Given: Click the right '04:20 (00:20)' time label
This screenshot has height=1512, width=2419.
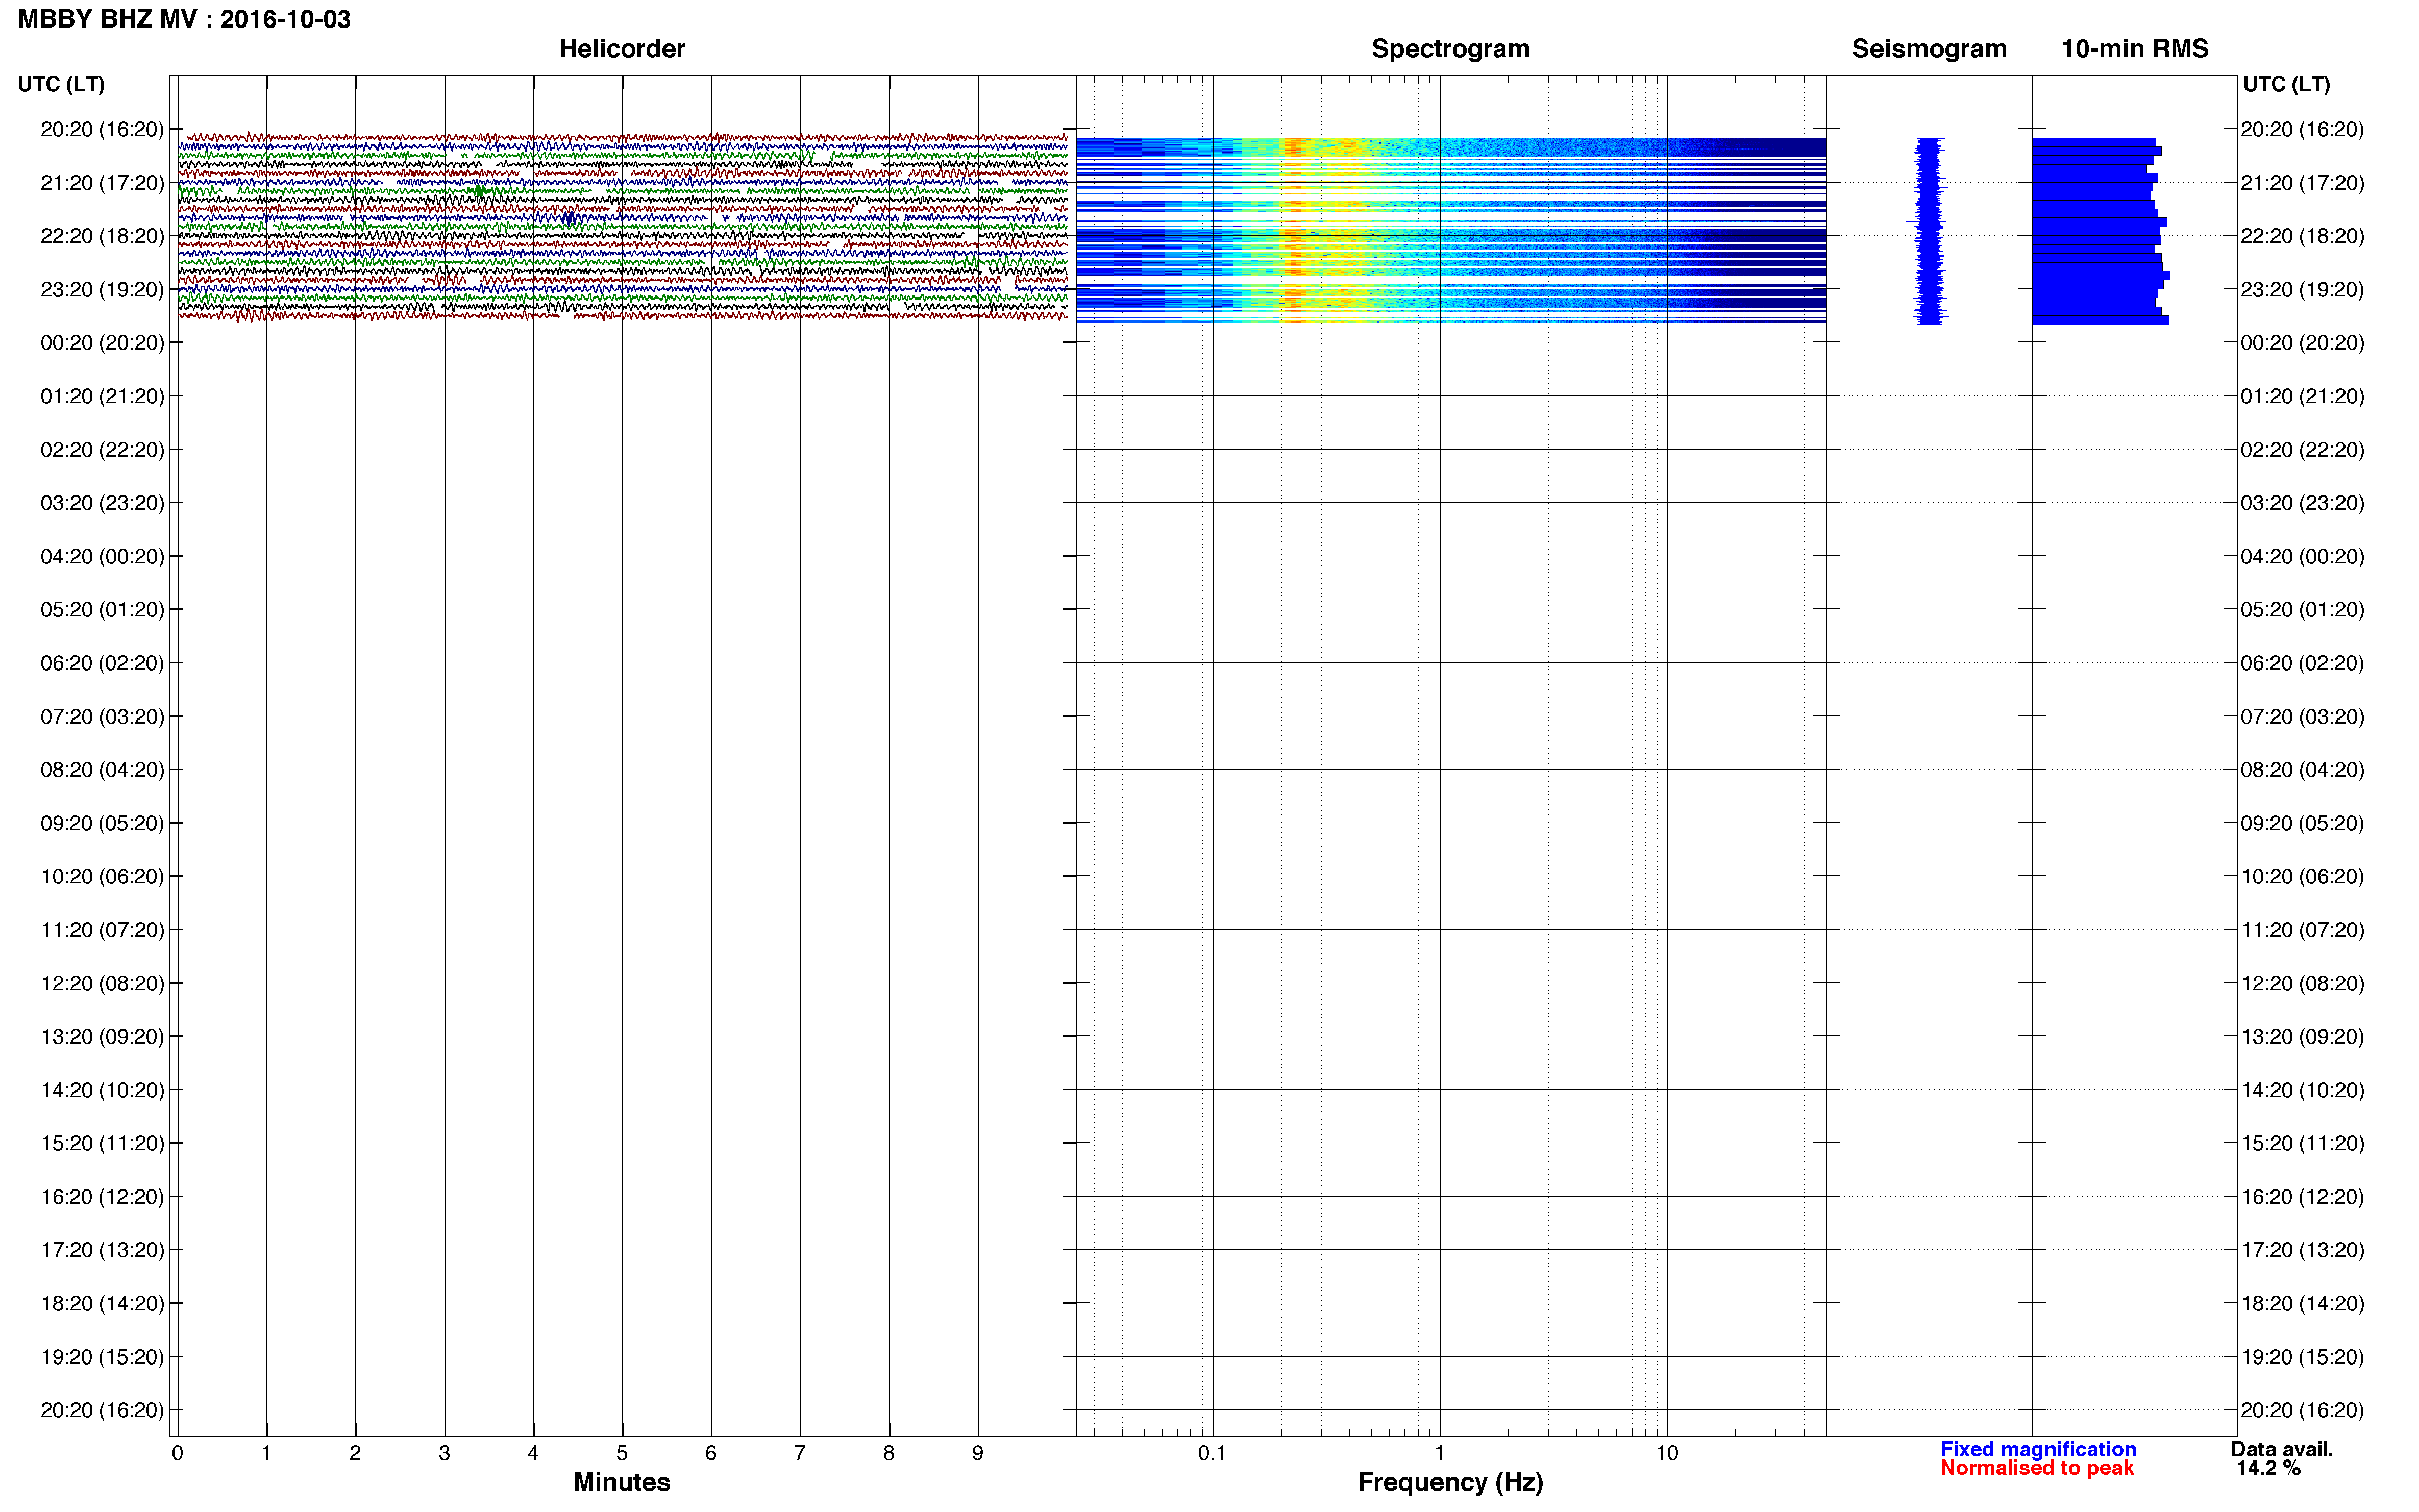Looking at the screenshot, I should (x=2302, y=556).
